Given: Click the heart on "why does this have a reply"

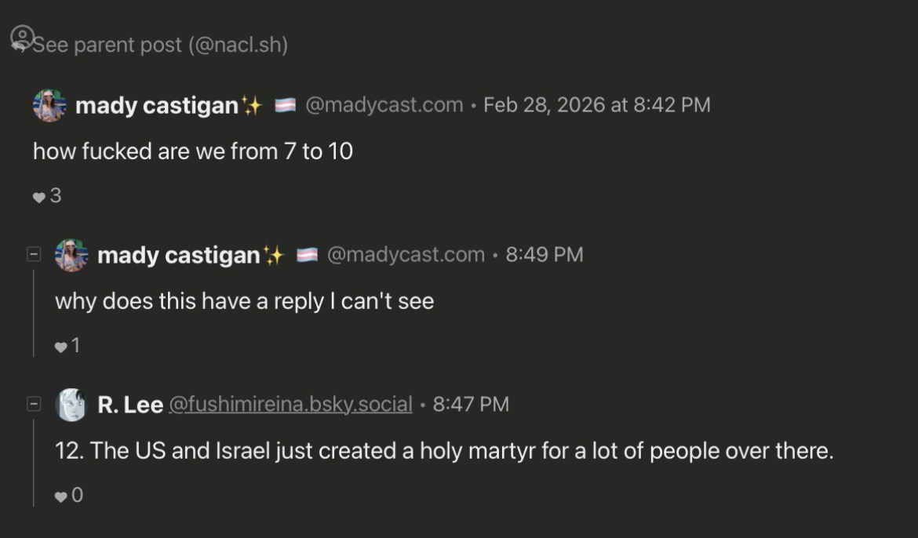Looking at the screenshot, I should click(61, 347).
